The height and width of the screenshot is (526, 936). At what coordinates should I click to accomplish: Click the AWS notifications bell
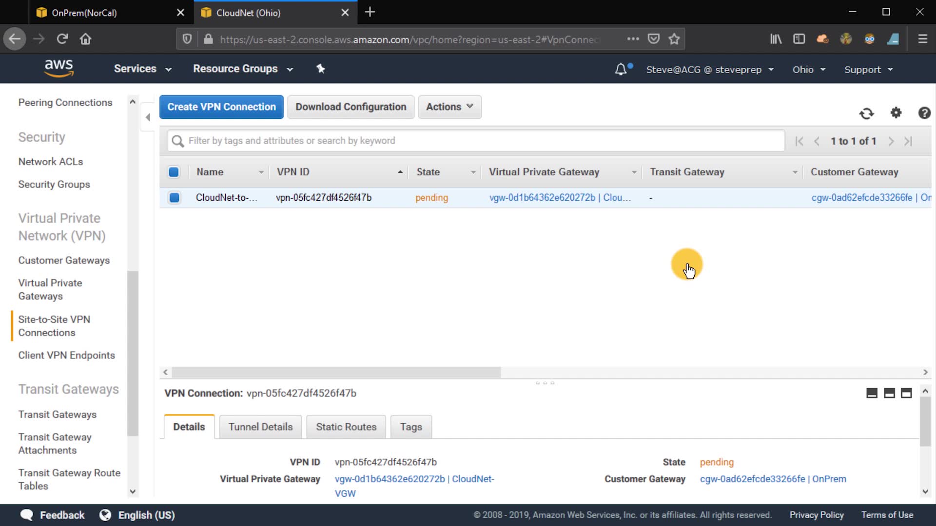pyautogui.click(x=621, y=70)
